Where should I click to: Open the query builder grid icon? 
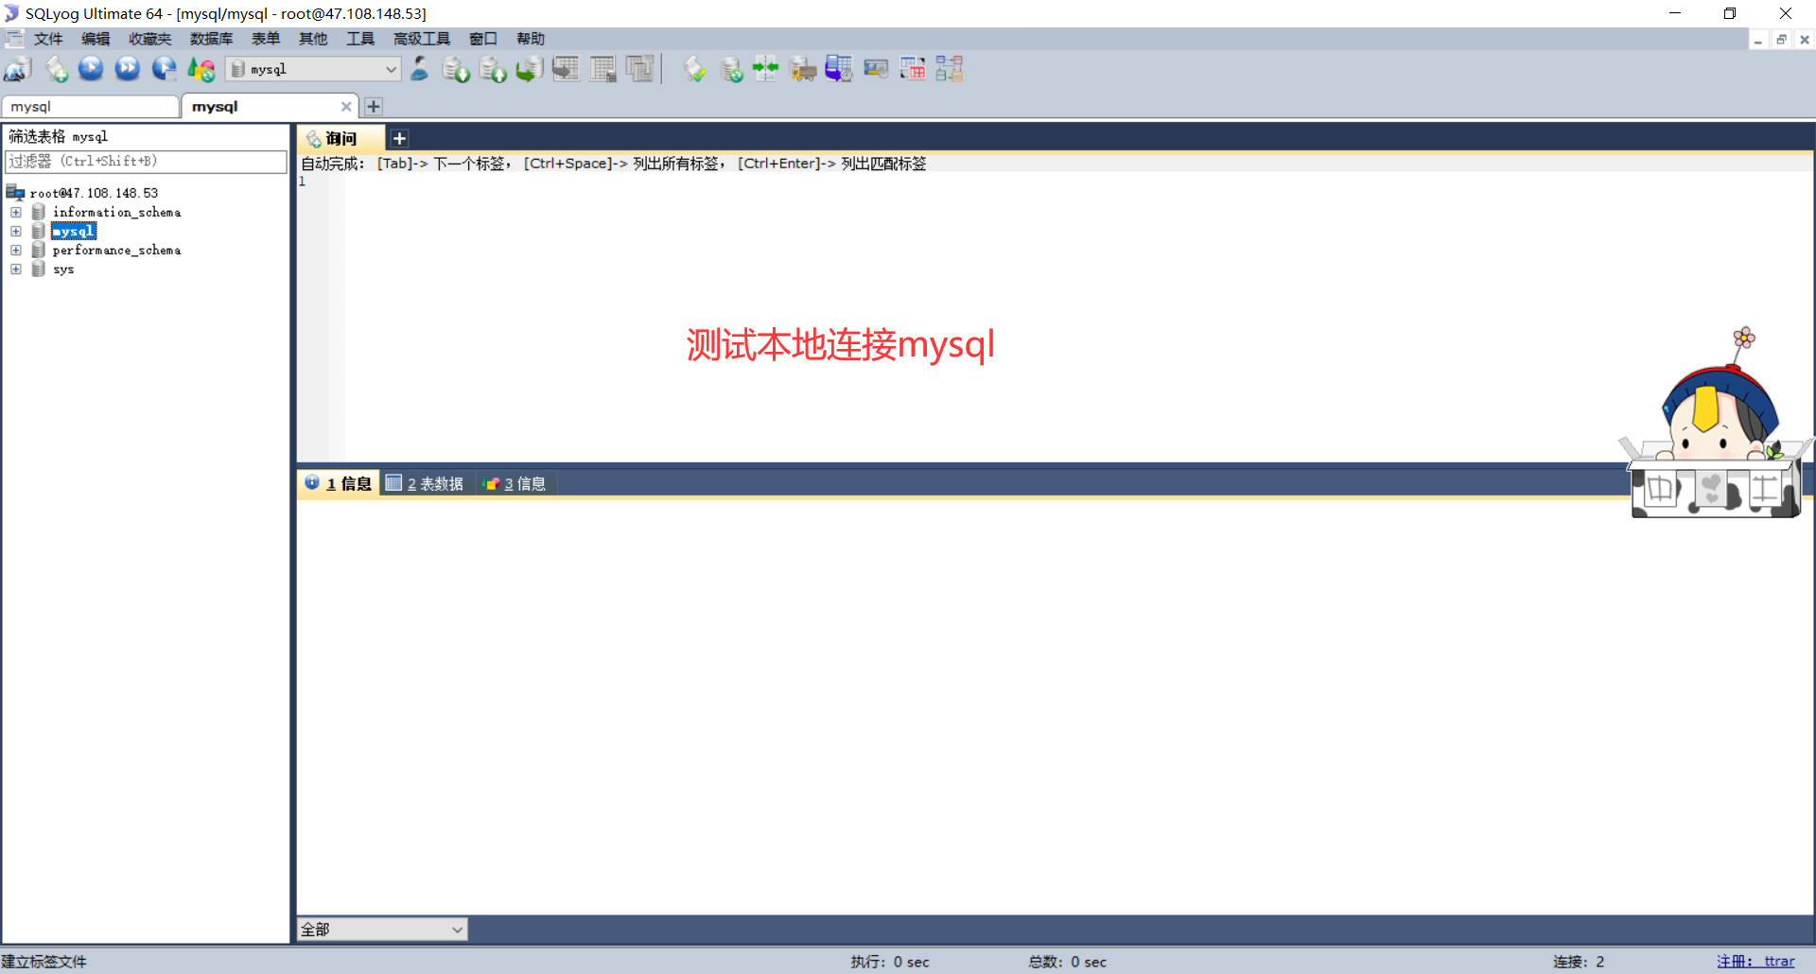click(913, 69)
